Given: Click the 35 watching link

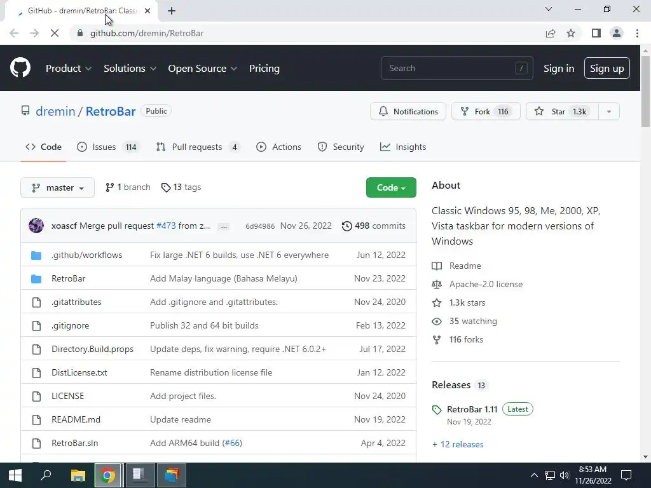Looking at the screenshot, I should pyautogui.click(x=473, y=321).
